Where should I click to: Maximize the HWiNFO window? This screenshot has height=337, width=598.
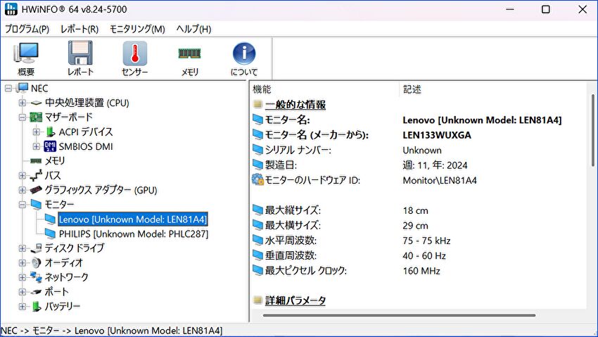pos(546,9)
